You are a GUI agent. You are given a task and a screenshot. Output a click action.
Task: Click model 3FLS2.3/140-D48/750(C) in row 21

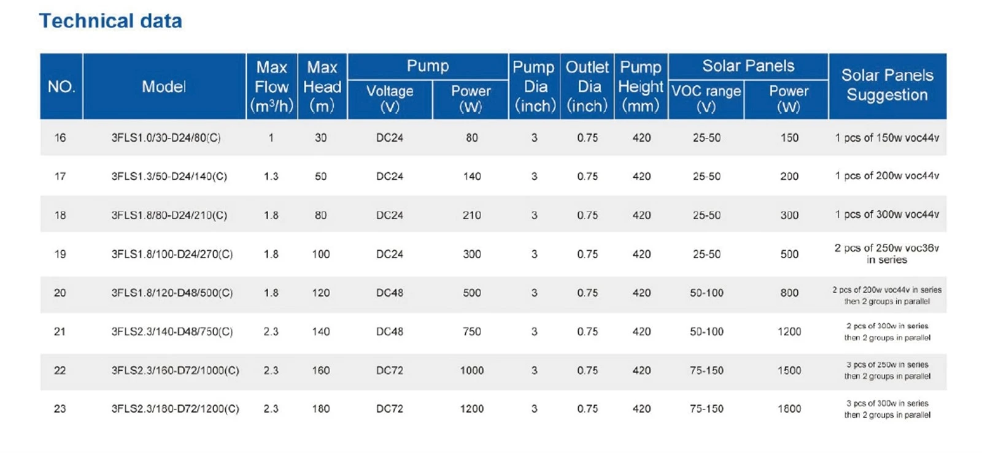click(172, 332)
